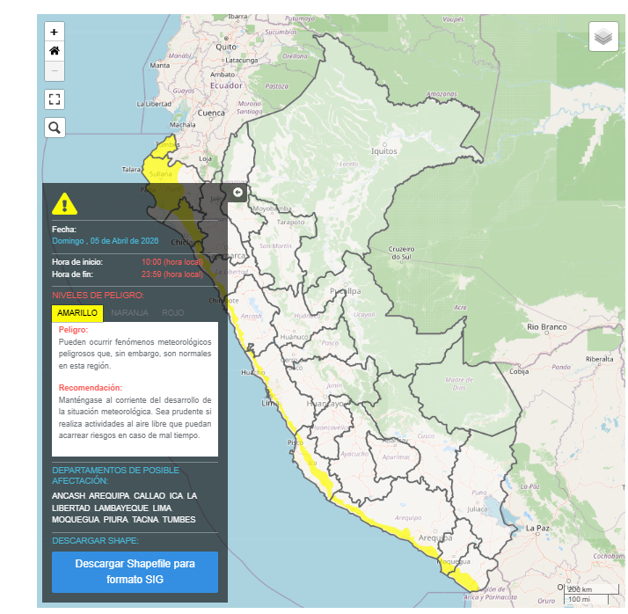This screenshot has width=628, height=614.
Task: Click the Iquitos city label on map
Action: [x=383, y=151]
